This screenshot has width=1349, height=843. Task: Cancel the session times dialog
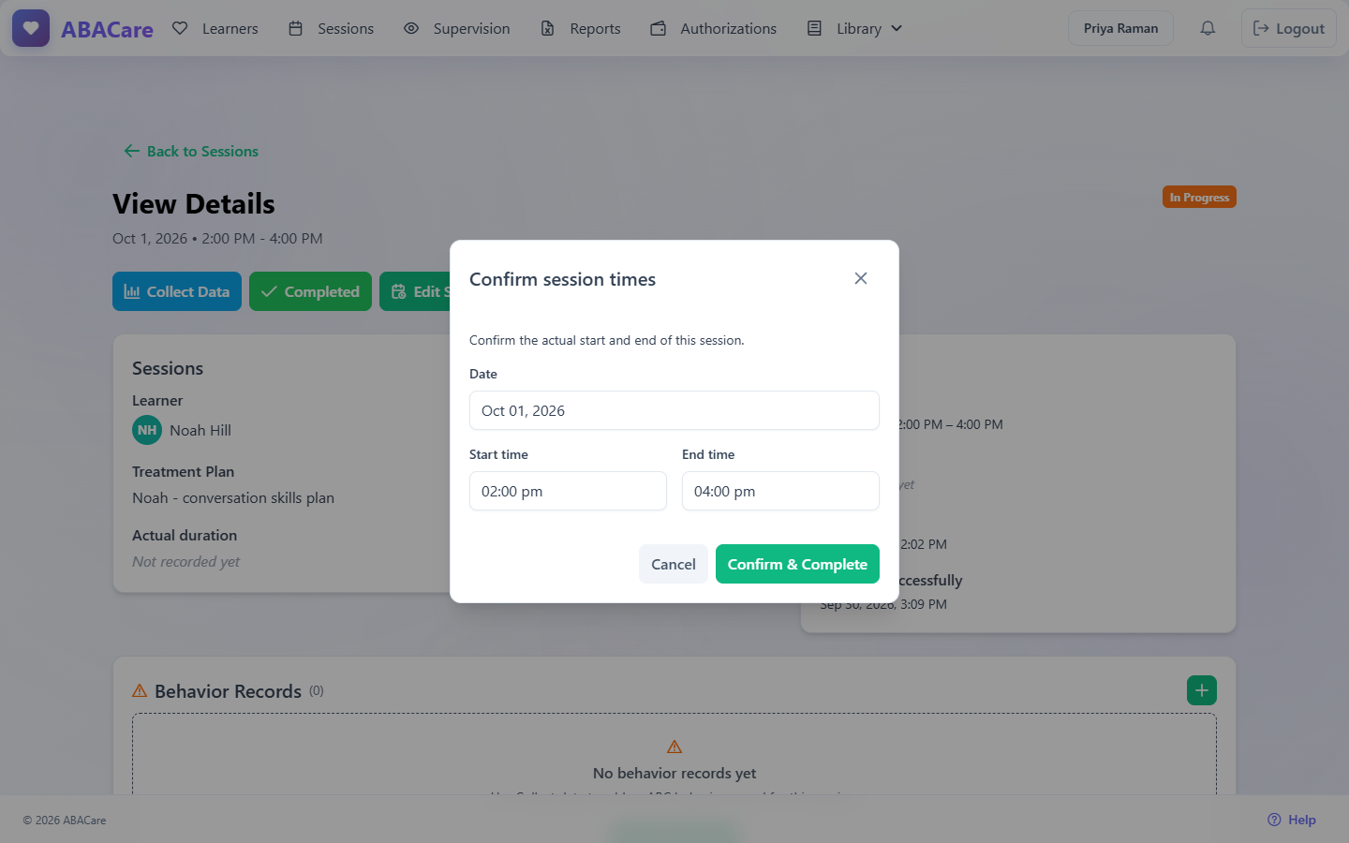674,564
